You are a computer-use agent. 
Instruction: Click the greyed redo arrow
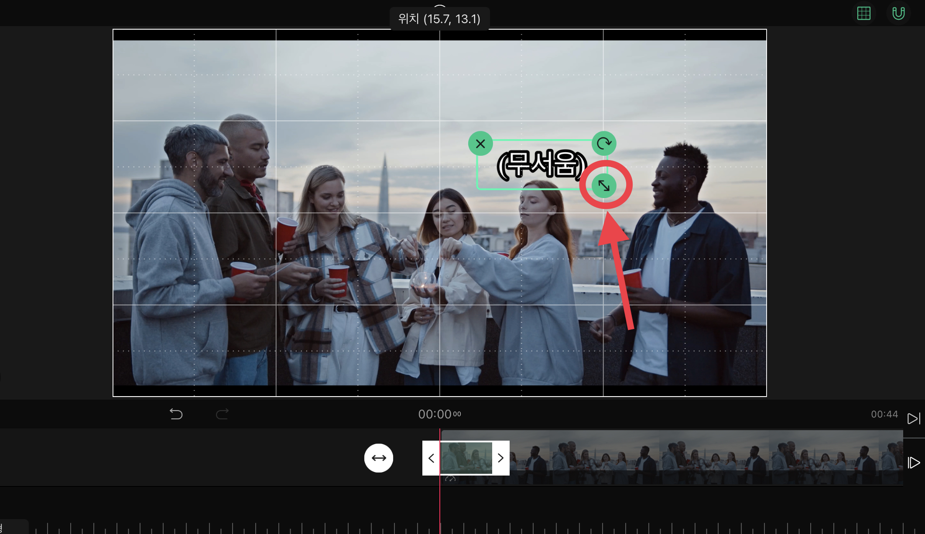(x=222, y=414)
